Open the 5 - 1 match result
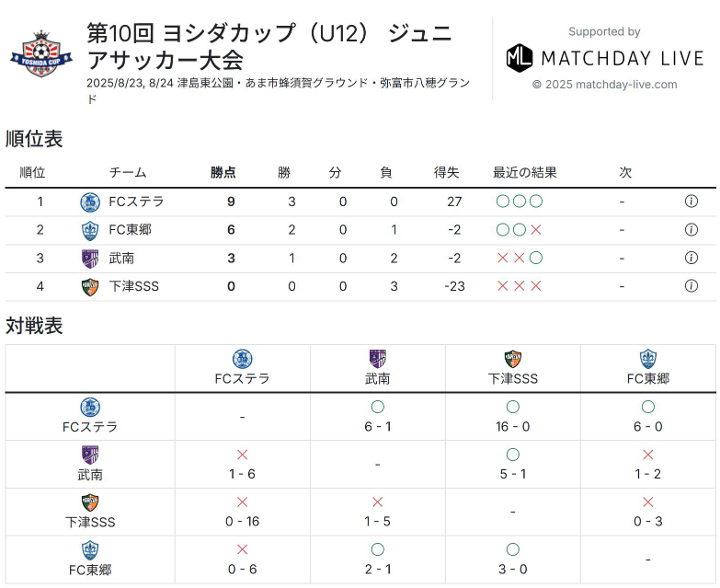Screen dimensions: 720x588 pos(512,474)
